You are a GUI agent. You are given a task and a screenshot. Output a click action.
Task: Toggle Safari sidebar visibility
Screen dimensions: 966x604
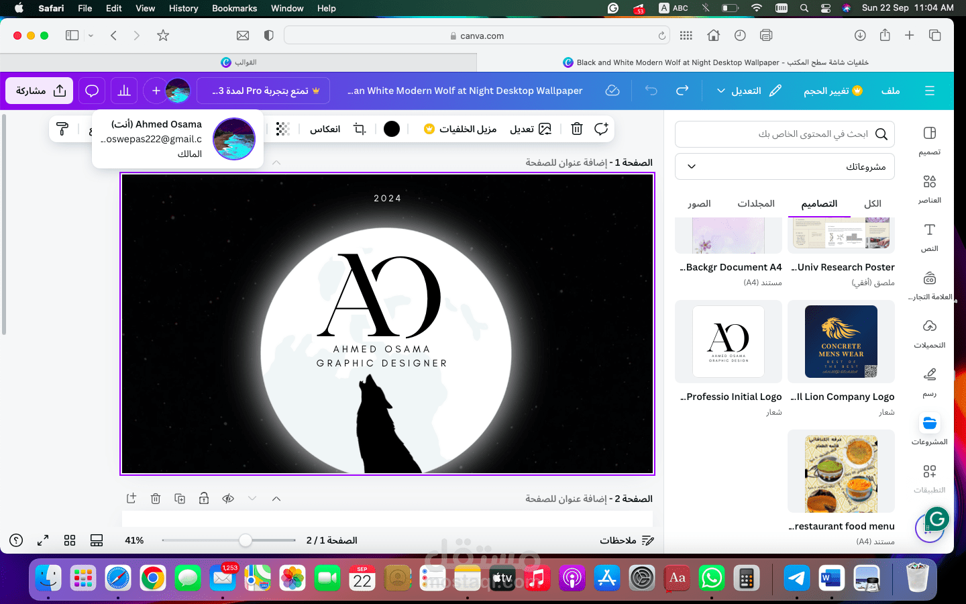72,36
